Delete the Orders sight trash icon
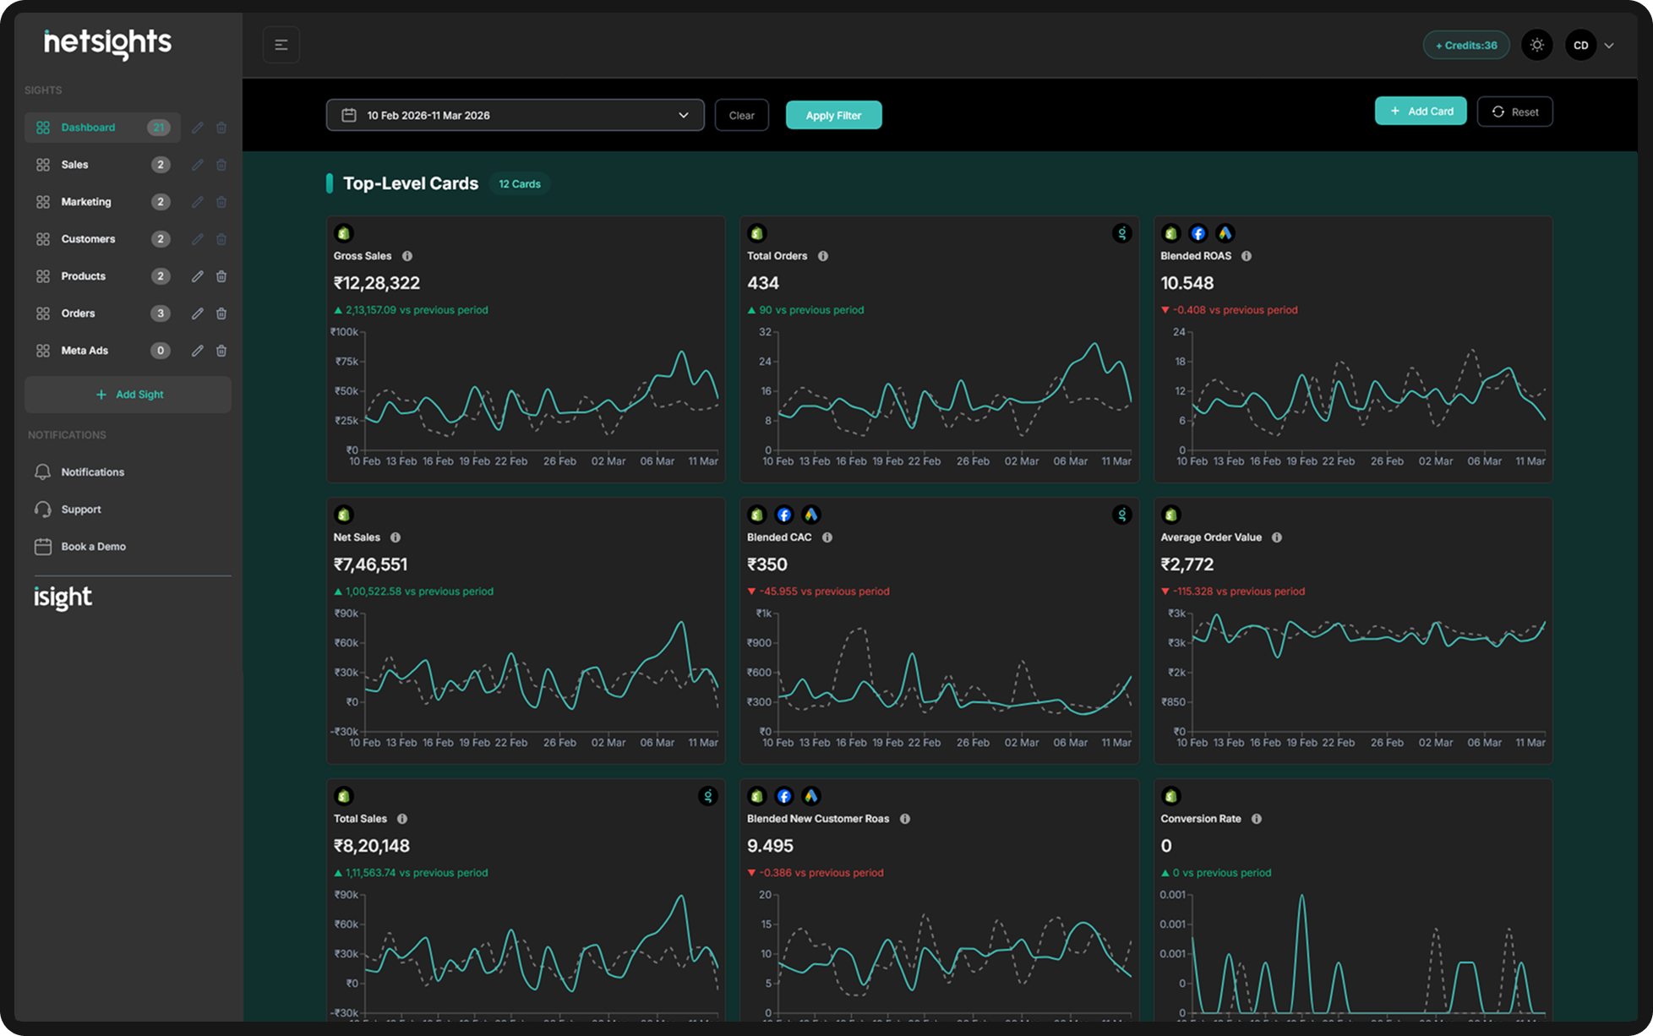Viewport: 1653px width, 1036px height. point(221,314)
